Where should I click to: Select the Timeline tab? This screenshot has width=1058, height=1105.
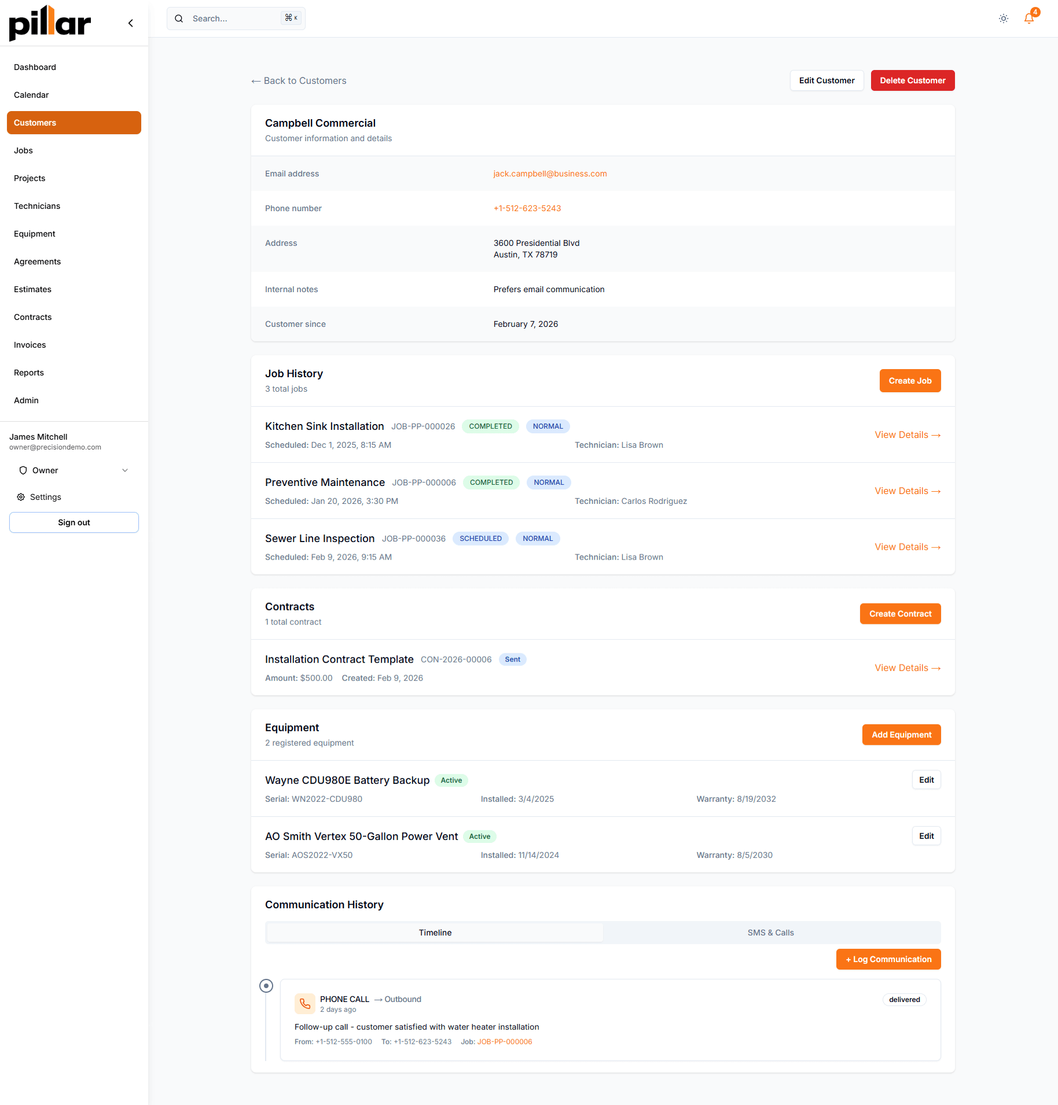click(435, 933)
